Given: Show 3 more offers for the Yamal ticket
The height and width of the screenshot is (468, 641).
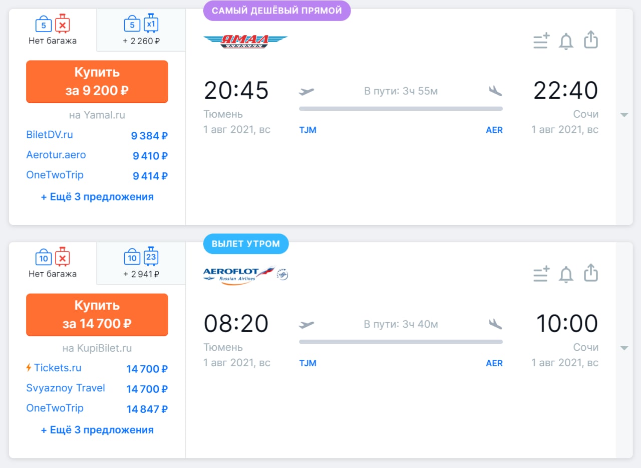Looking at the screenshot, I should pyautogui.click(x=97, y=197).
